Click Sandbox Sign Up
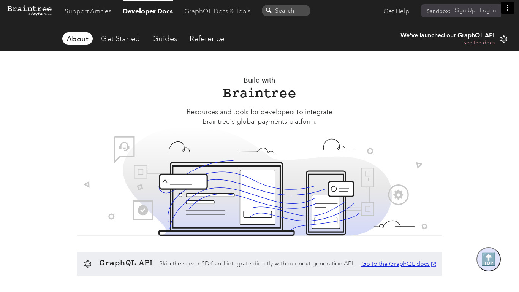 point(465,10)
